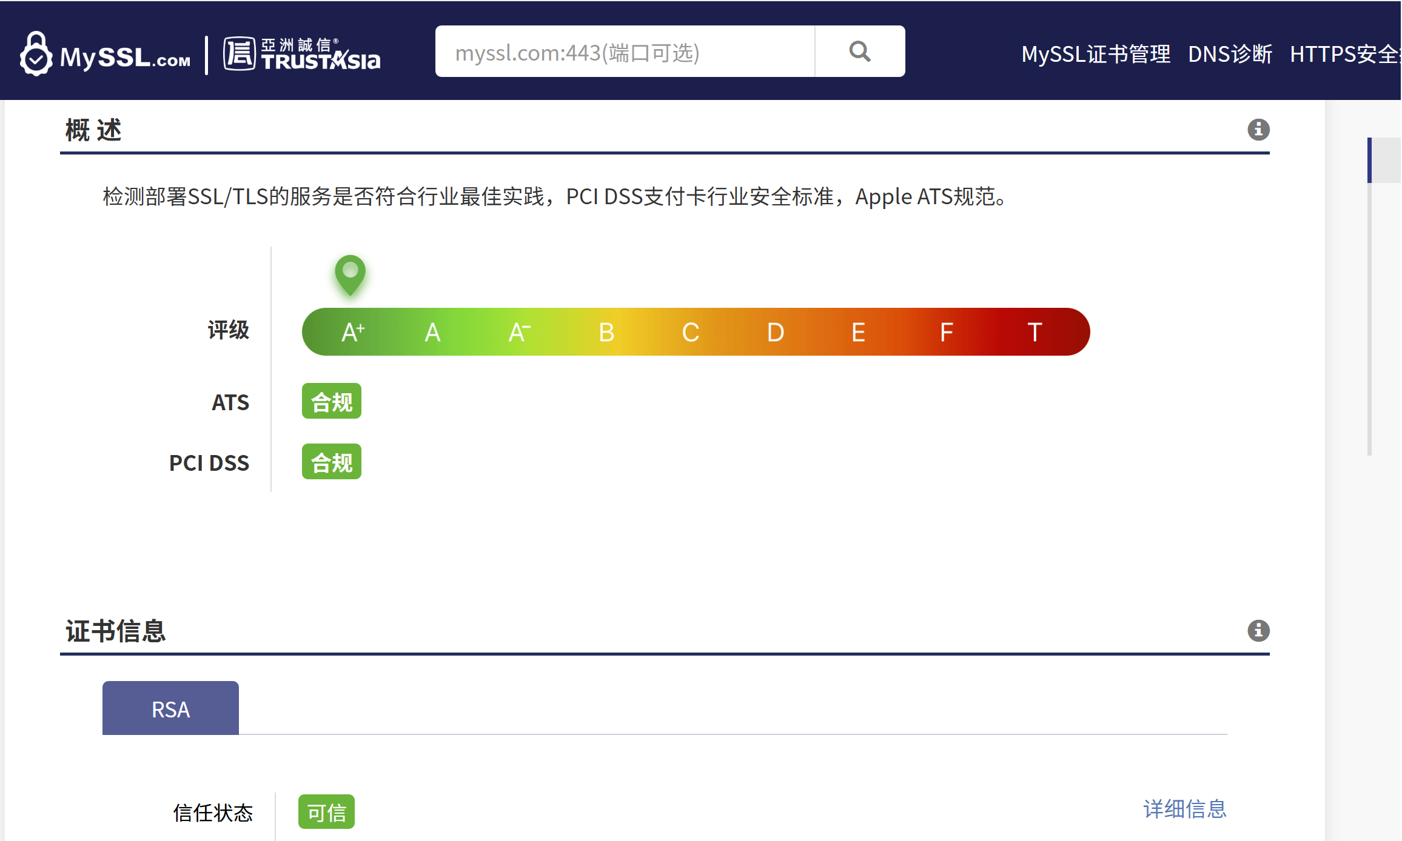Click the search magnifier icon
The width and height of the screenshot is (1402, 841).
point(859,52)
